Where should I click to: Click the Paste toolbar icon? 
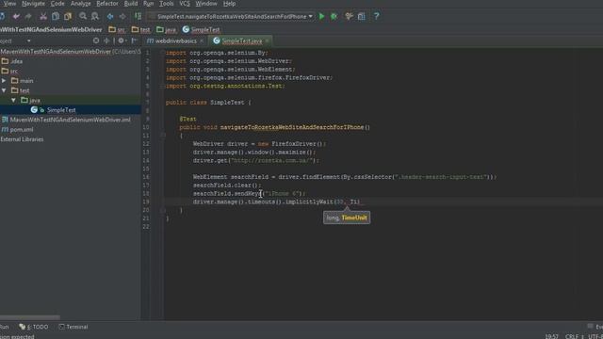coord(68,17)
